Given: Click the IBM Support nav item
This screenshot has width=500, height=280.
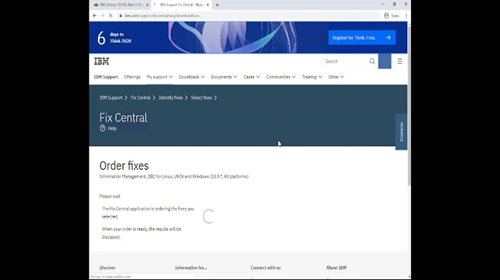Looking at the screenshot, I should click(106, 77).
